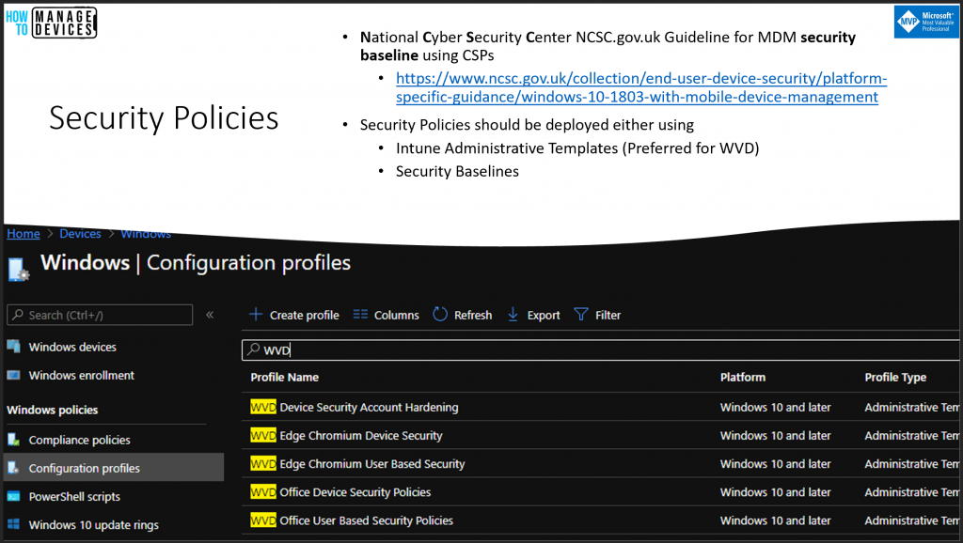Select Compliance policies menu item
963x543 pixels.
pos(79,440)
